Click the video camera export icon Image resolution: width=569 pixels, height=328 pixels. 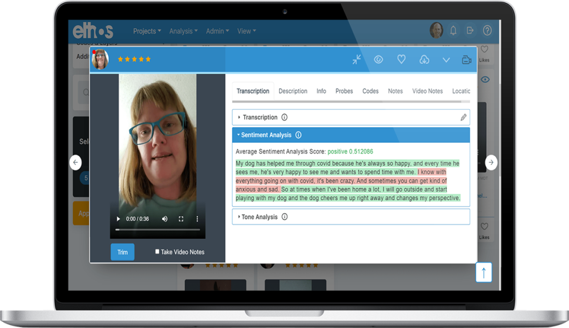[x=467, y=60]
